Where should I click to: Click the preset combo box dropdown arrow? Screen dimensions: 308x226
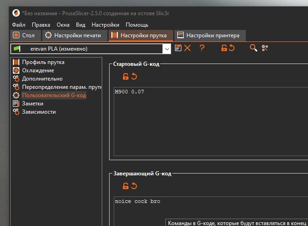coord(167,49)
